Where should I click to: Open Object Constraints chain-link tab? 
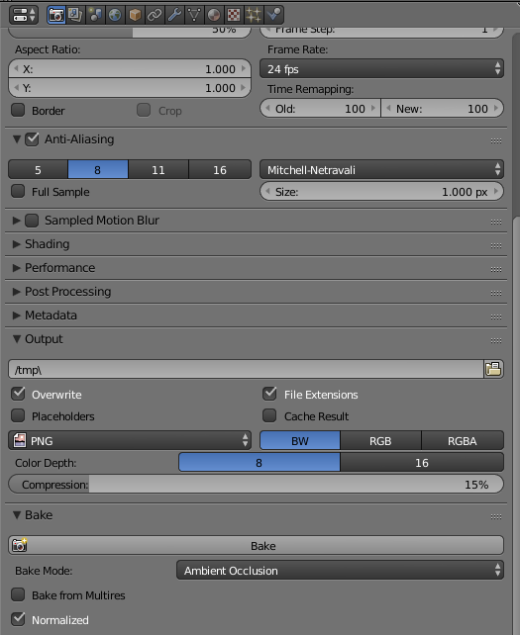[x=155, y=15]
